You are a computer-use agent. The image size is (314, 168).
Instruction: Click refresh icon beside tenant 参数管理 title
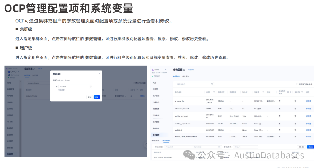pos(34,69)
